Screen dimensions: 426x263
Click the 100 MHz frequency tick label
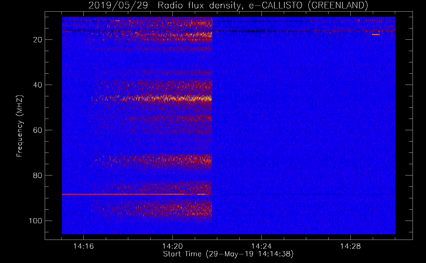pyautogui.click(x=36, y=221)
